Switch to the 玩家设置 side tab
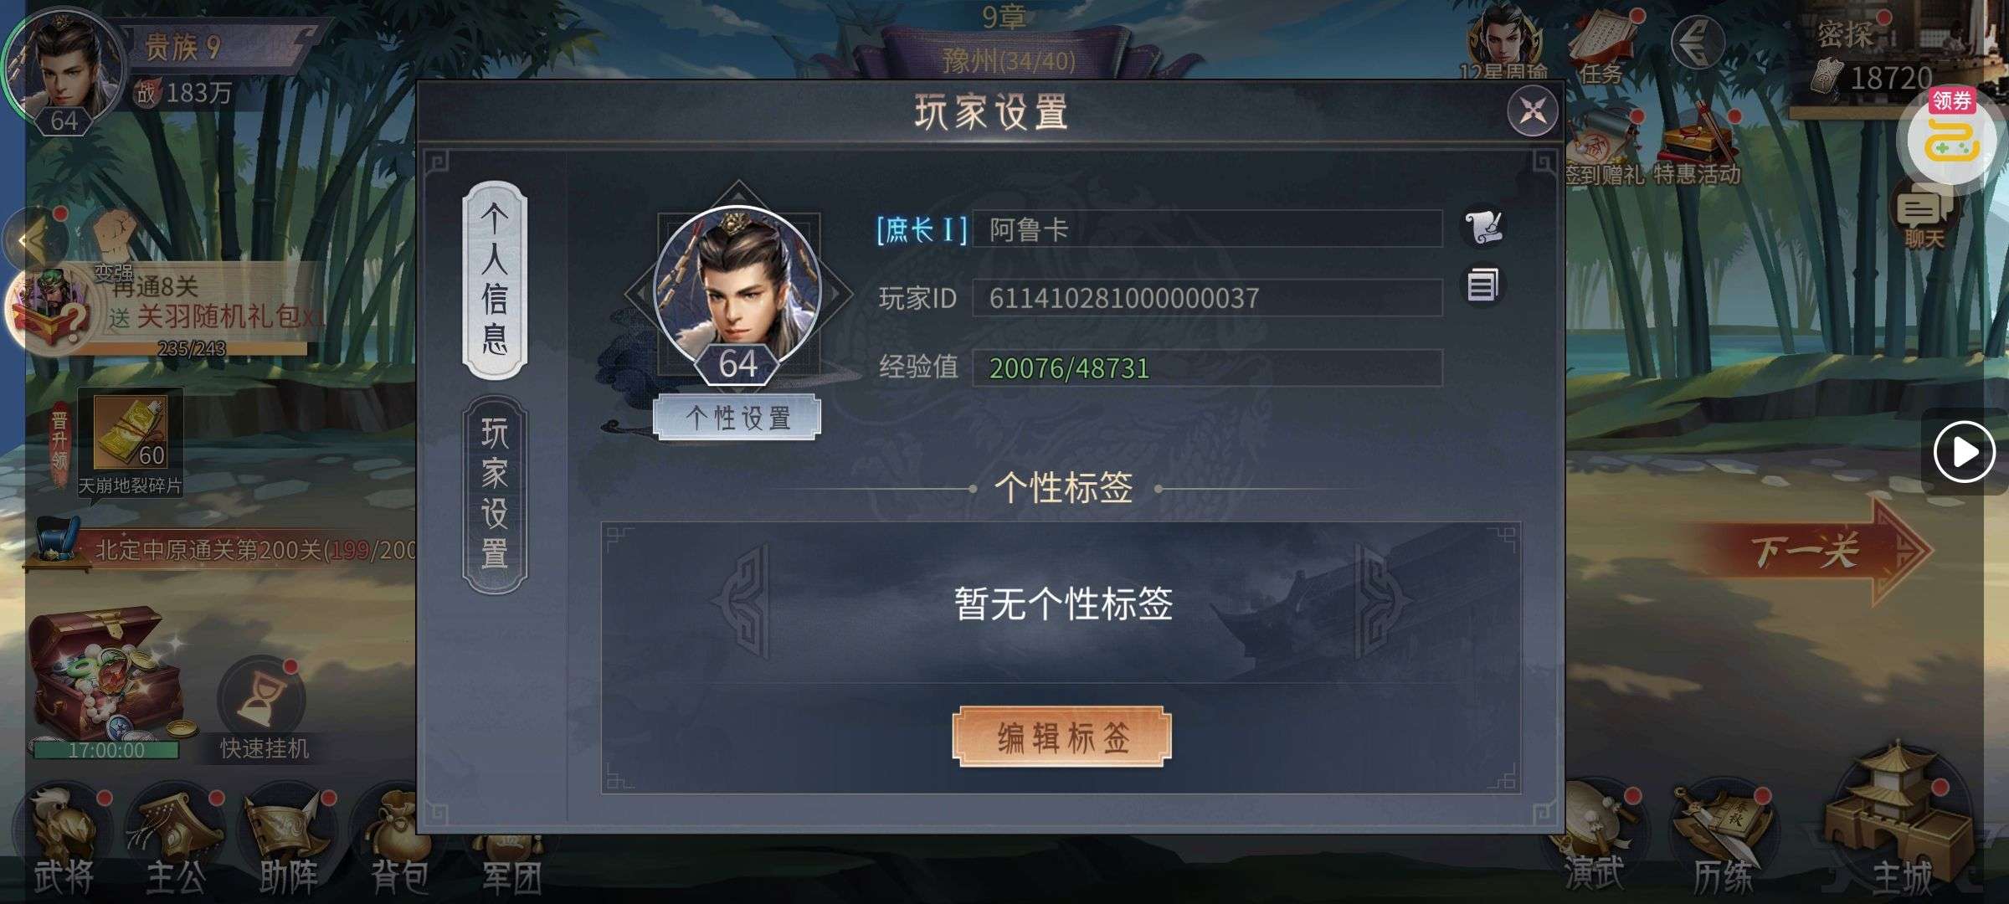Screen dimensions: 2009x904 pos(495,494)
